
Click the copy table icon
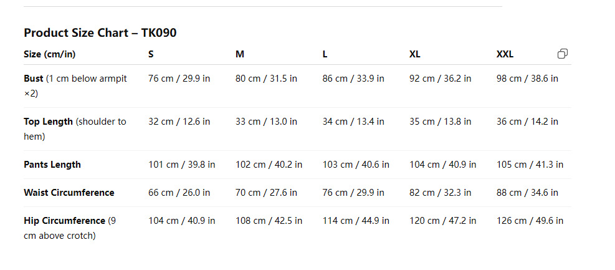(x=562, y=54)
